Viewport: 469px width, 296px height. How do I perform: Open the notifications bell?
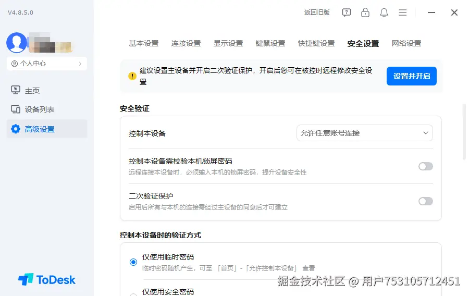click(x=384, y=13)
